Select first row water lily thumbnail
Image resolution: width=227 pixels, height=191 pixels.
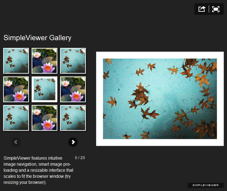coord(44,61)
